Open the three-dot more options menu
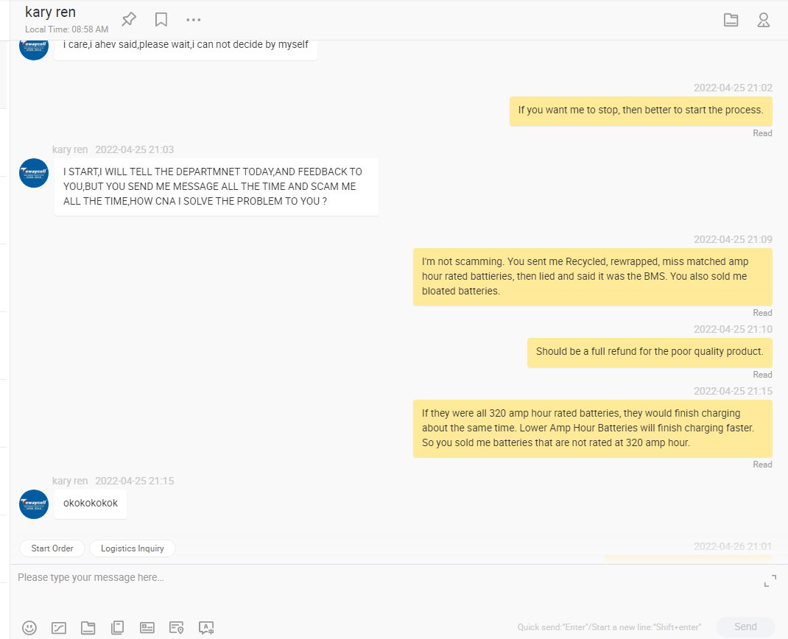The width and height of the screenshot is (788, 639). click(194, 20)
